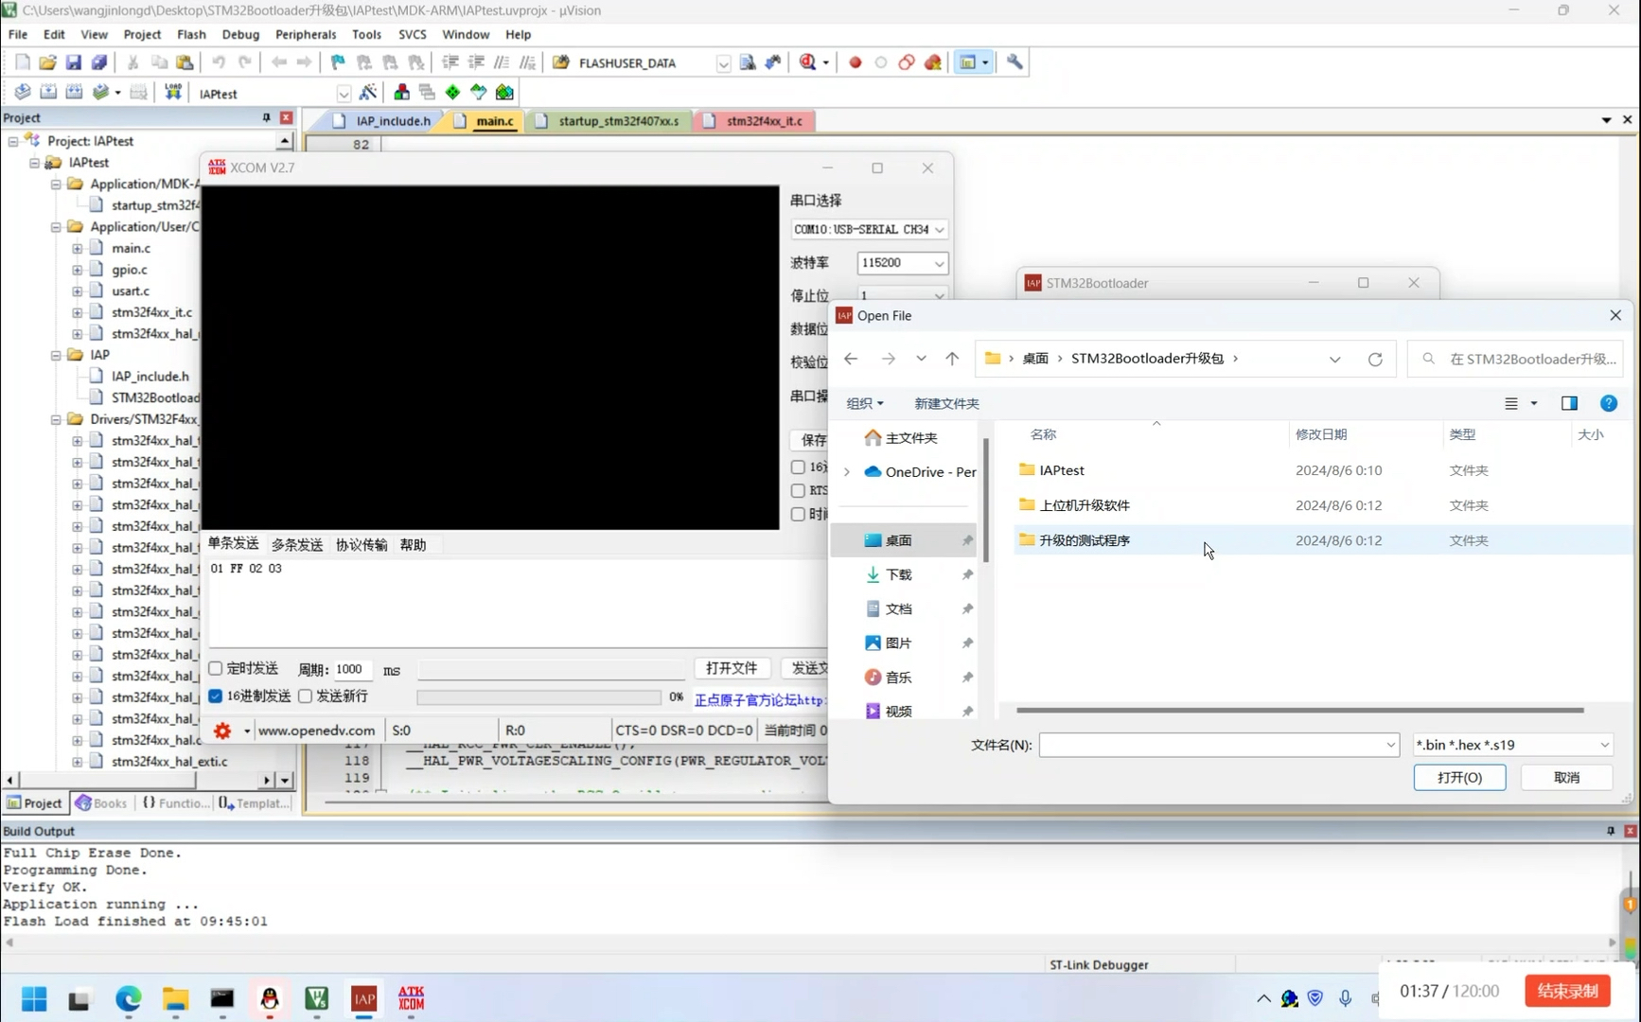Uncheck the 16进制发送 checkbox in XCOM
Screen dimensions: 1641x1022
coord(216,696)
